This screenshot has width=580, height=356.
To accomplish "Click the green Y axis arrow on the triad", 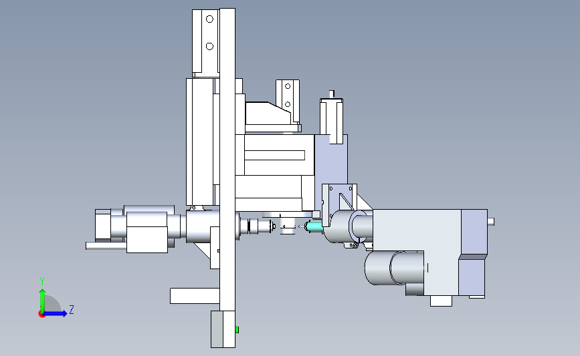I will click(42, 299).
